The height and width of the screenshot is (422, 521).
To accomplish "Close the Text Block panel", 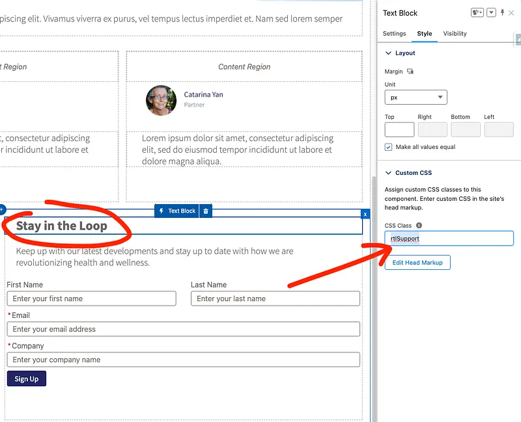I will coord(511,13).
